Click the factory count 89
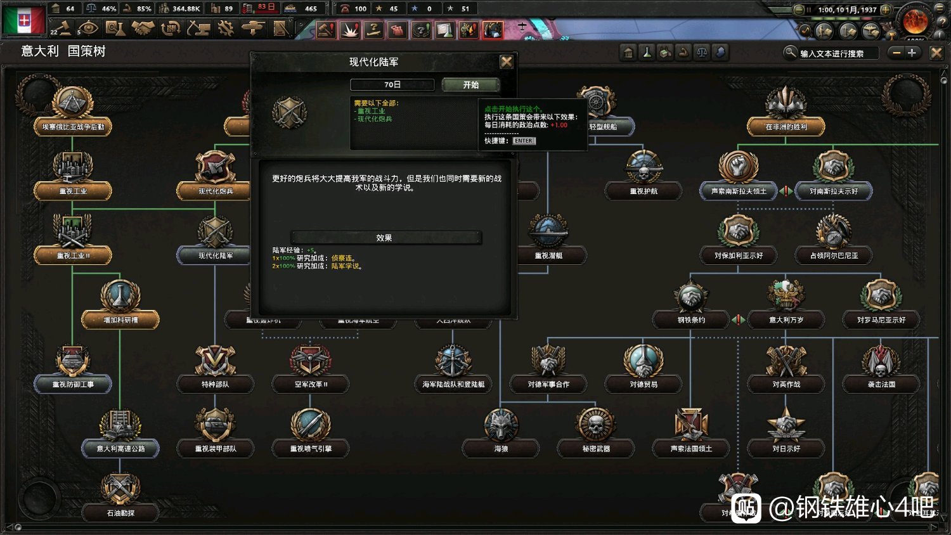The height and width of the screenshot is (535, 951). tap(222, 9)
